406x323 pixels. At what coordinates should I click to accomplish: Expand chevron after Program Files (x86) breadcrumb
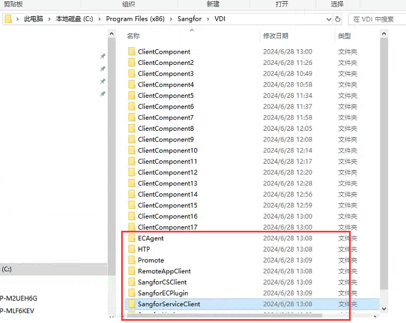(x=171, y=19)
